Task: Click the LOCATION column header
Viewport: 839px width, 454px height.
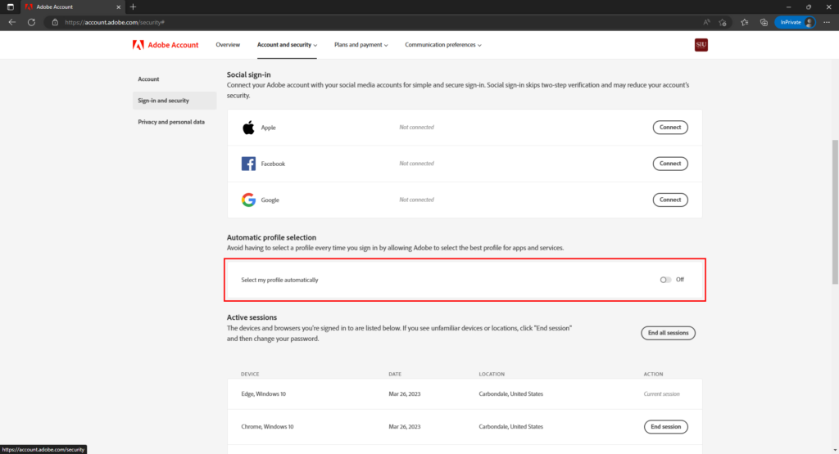Action: tap(492, 374)
